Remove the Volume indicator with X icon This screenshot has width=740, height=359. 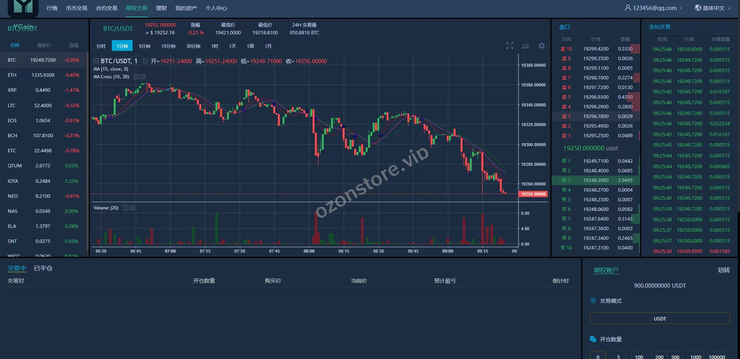pos(132,208)
